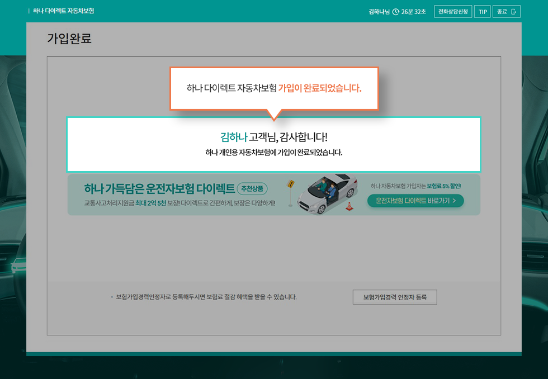The height and width of the screenshot is (379, 548).
Task: Click the 전화상담신청 button
Action: [453, 12]
